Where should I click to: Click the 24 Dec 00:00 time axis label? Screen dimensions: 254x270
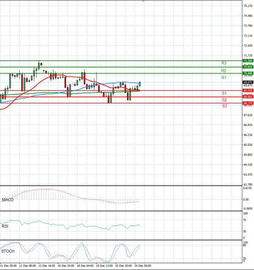coord(142,266)
